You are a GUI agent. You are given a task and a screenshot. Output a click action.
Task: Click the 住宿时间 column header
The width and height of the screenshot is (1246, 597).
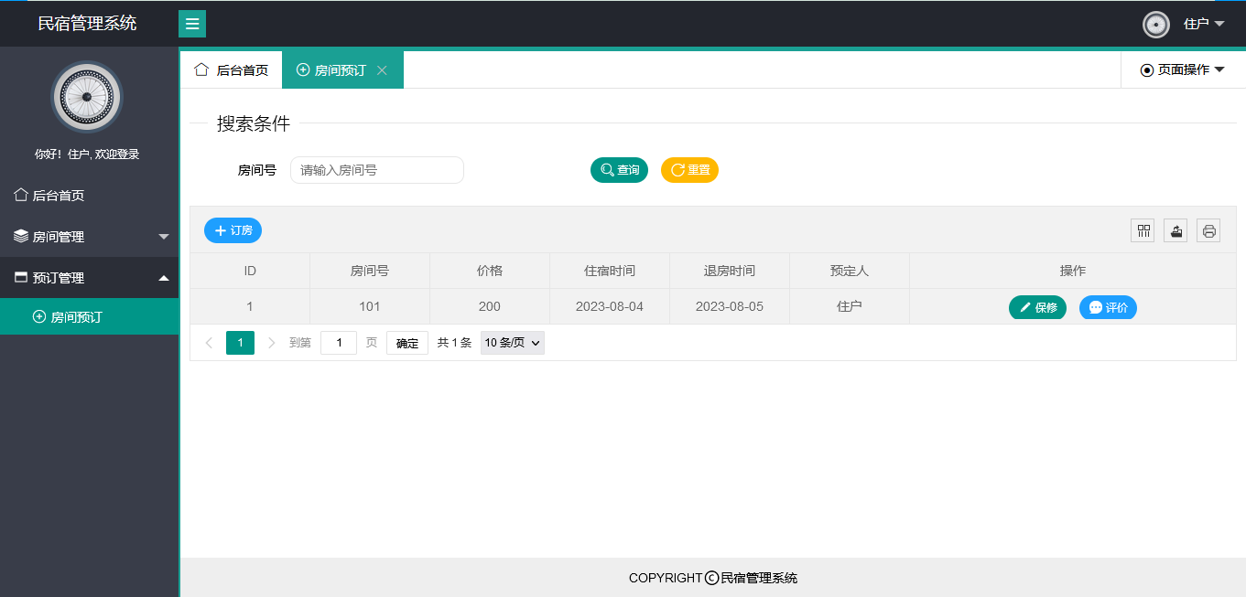[x=610, y=271]
